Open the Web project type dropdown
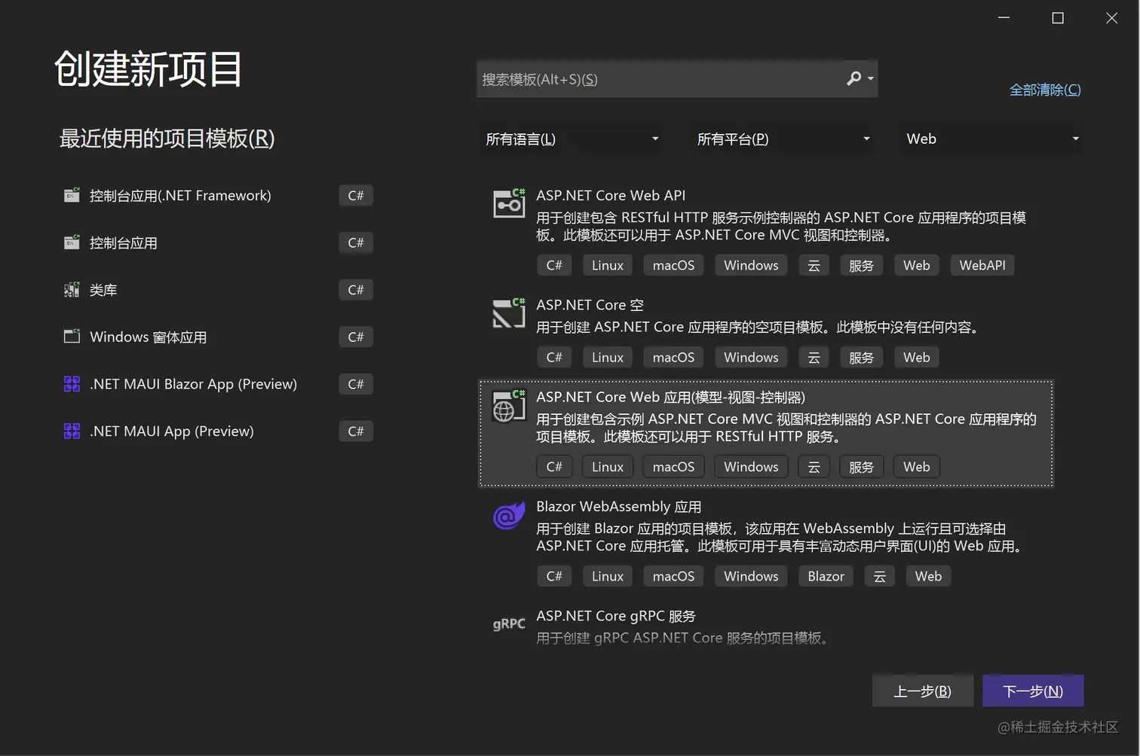The width and height of the screenshot is (1140, 756). (991, 139)
